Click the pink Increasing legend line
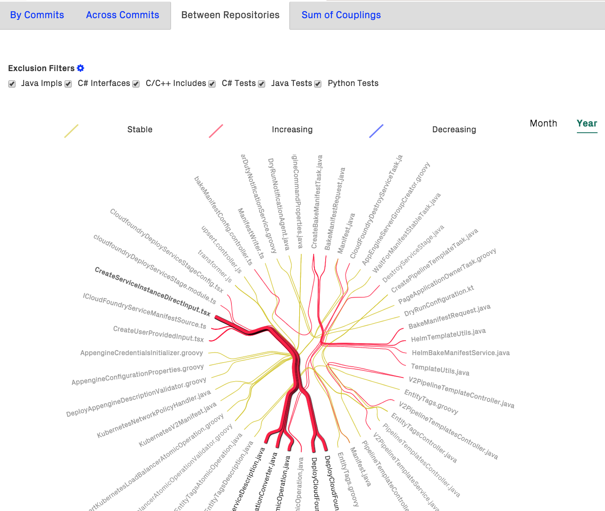Screen dimensions: 605x511 [216, 131]
